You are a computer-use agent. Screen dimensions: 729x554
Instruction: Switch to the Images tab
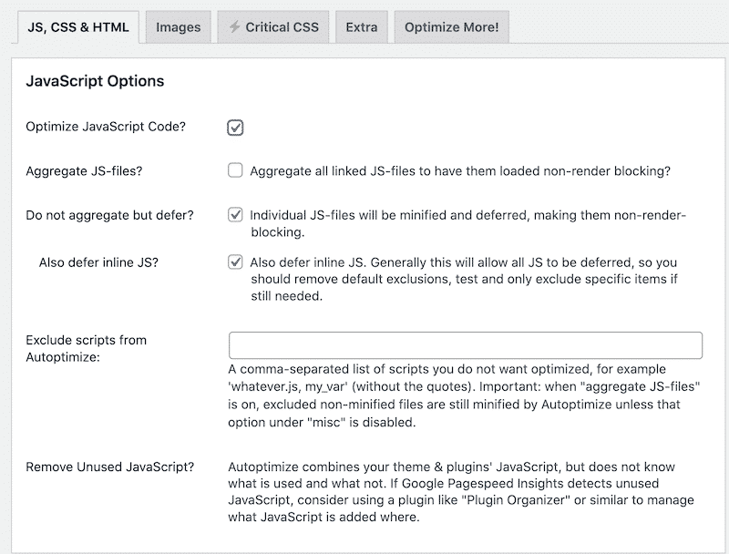click(178, 26)
